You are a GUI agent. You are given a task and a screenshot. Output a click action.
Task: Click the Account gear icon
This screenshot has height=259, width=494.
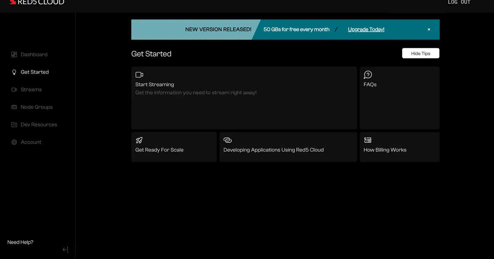click(14, 142)
